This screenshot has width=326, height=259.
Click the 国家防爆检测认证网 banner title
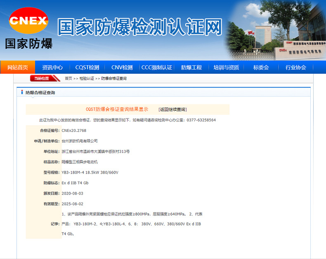point(140,27)
